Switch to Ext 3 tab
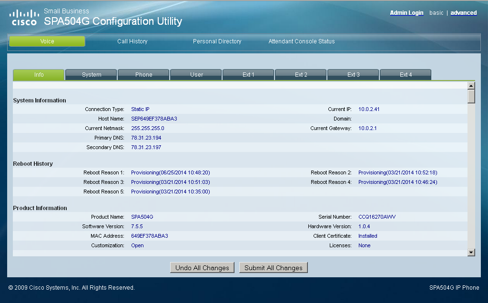Viewport: 488px width, 303px height. tap(353, 75)
